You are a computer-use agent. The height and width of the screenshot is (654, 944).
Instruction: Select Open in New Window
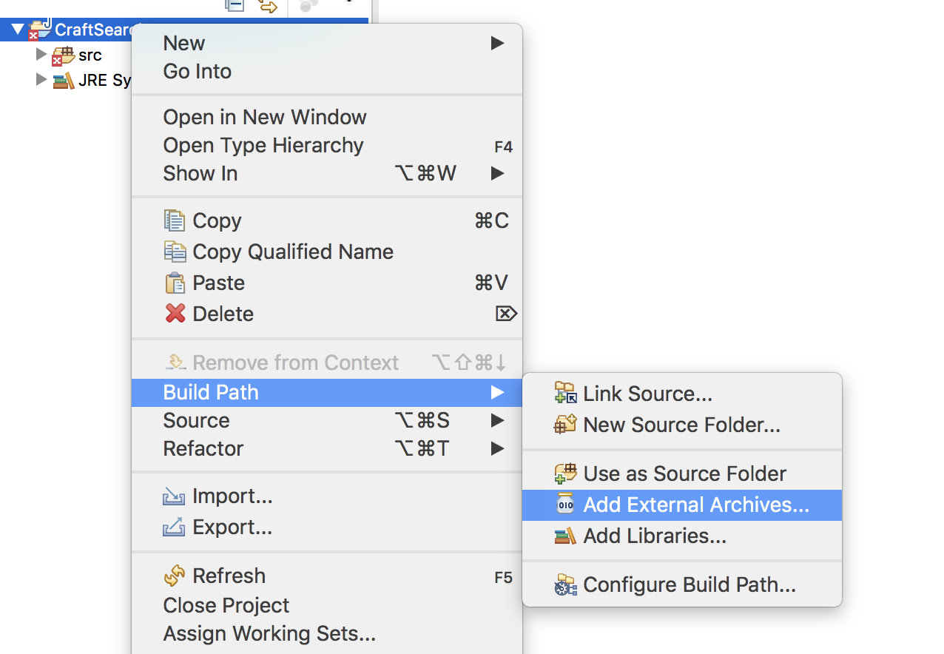pyautogui.click(x=264, y=117)
